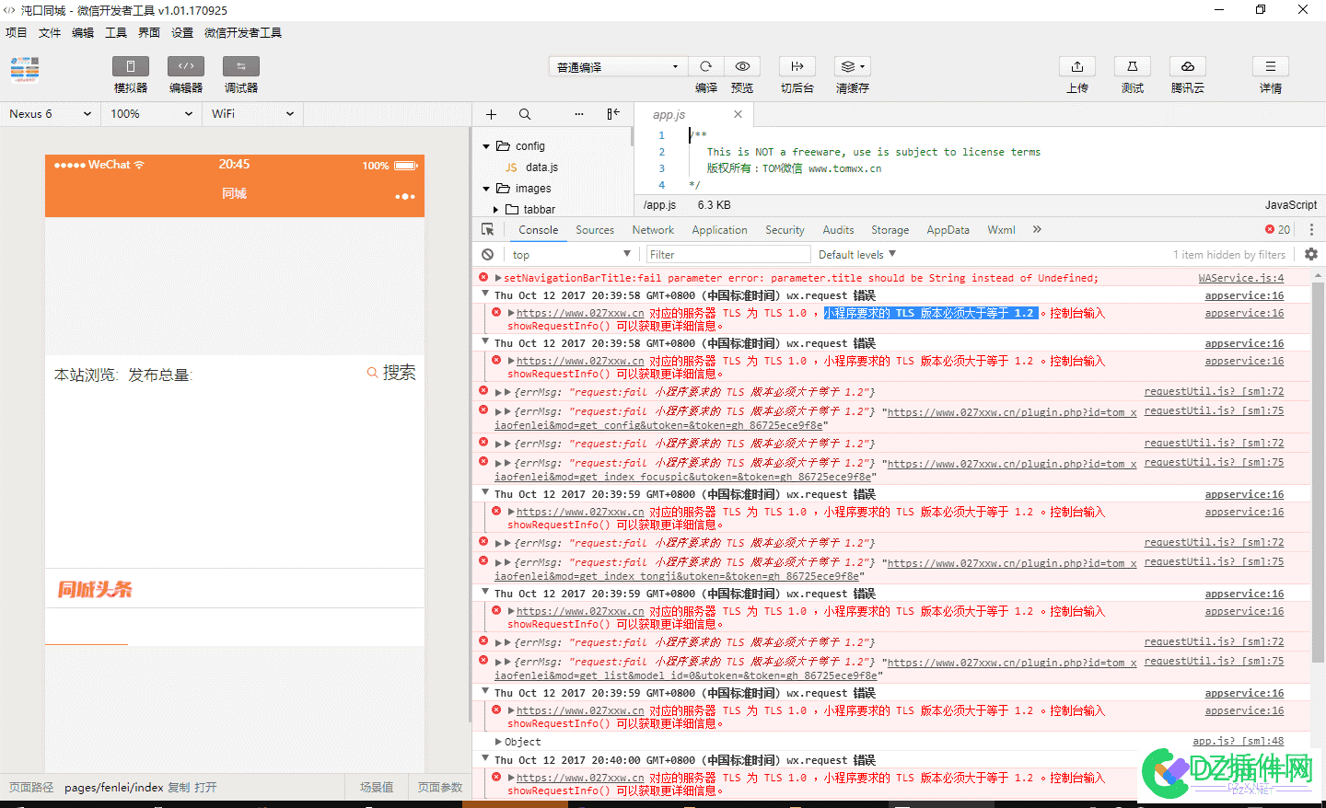The width and height of the screenshot is (1326, 808).
Task: Open the compile mode dropdown 普通编译
Action: [618, 66]
